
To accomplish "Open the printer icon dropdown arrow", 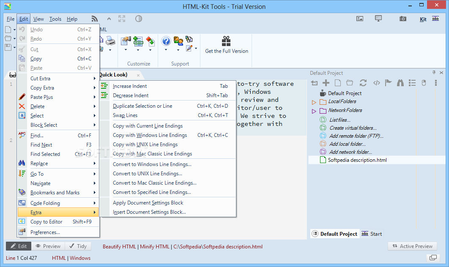I will pos(110,50).
